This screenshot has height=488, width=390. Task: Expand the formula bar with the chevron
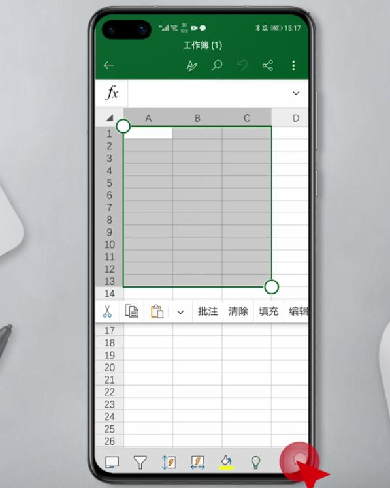tap(296, 93)
